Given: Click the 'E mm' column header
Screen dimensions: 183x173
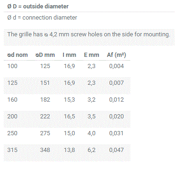Looking at the screenshot, I should (91, 55).
